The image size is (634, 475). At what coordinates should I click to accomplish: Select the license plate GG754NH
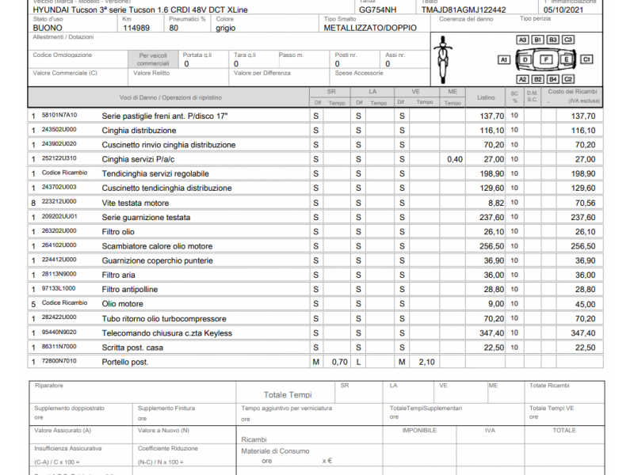point(378,9)
